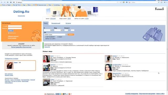Check the 'сейчас на сайте' checkbox
The height and width of the screenshot is (95, 168).
(x=44, y=39)
